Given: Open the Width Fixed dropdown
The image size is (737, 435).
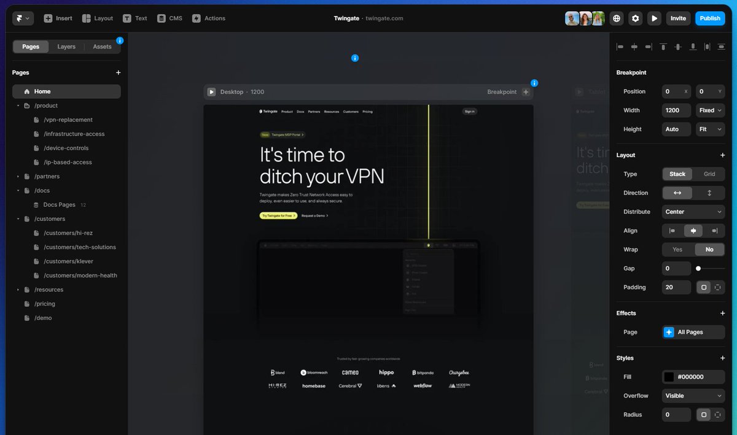Looking at the screenshot, I should coord(711,110).
